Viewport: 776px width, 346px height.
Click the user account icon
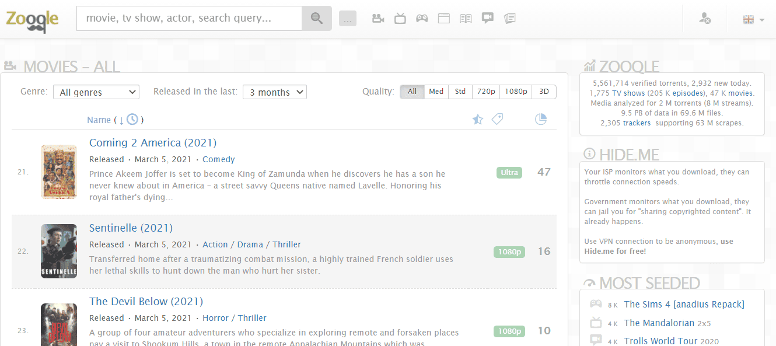(x=705, y=19)
